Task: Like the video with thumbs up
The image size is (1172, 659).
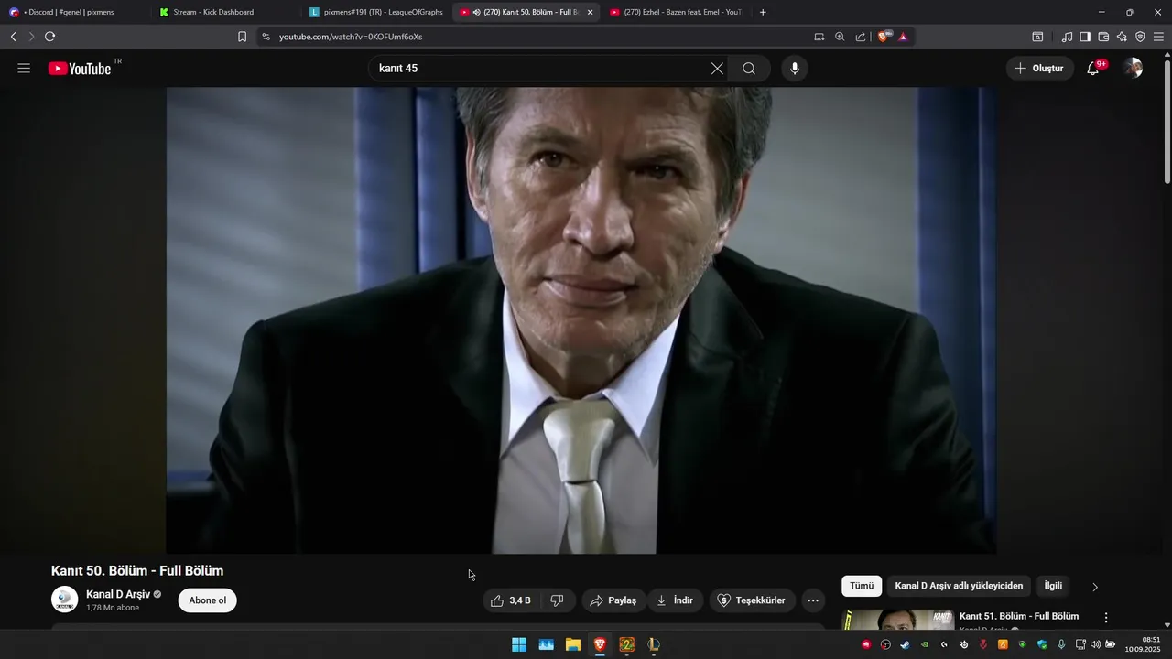Action: [510, 600]
